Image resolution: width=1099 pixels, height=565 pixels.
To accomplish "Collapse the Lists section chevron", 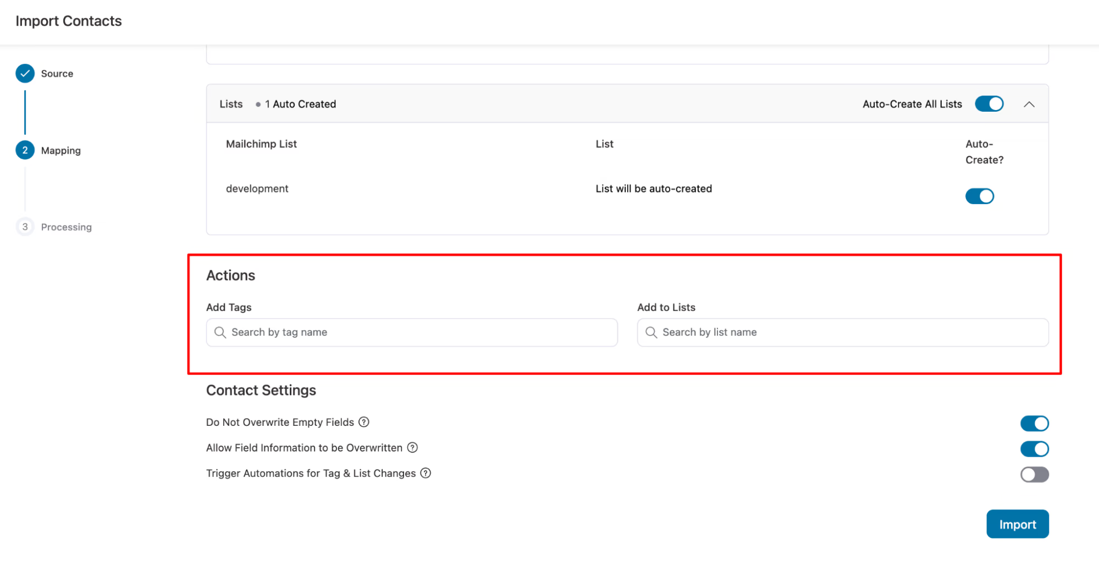I will pyautogui.click(x=1029, y=103).
